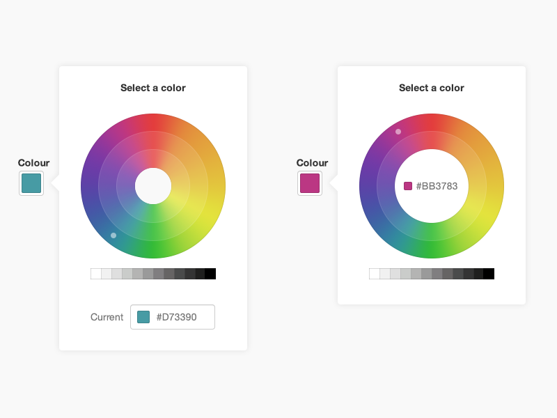Choose pure green on the outer ring of #D73390 picker
The height and width of the screenshot is (418, 557).
coord(153,249)
